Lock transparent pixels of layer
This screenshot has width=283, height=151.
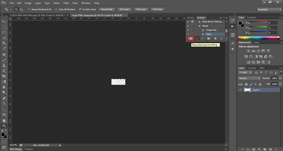(x=246, y=84)
